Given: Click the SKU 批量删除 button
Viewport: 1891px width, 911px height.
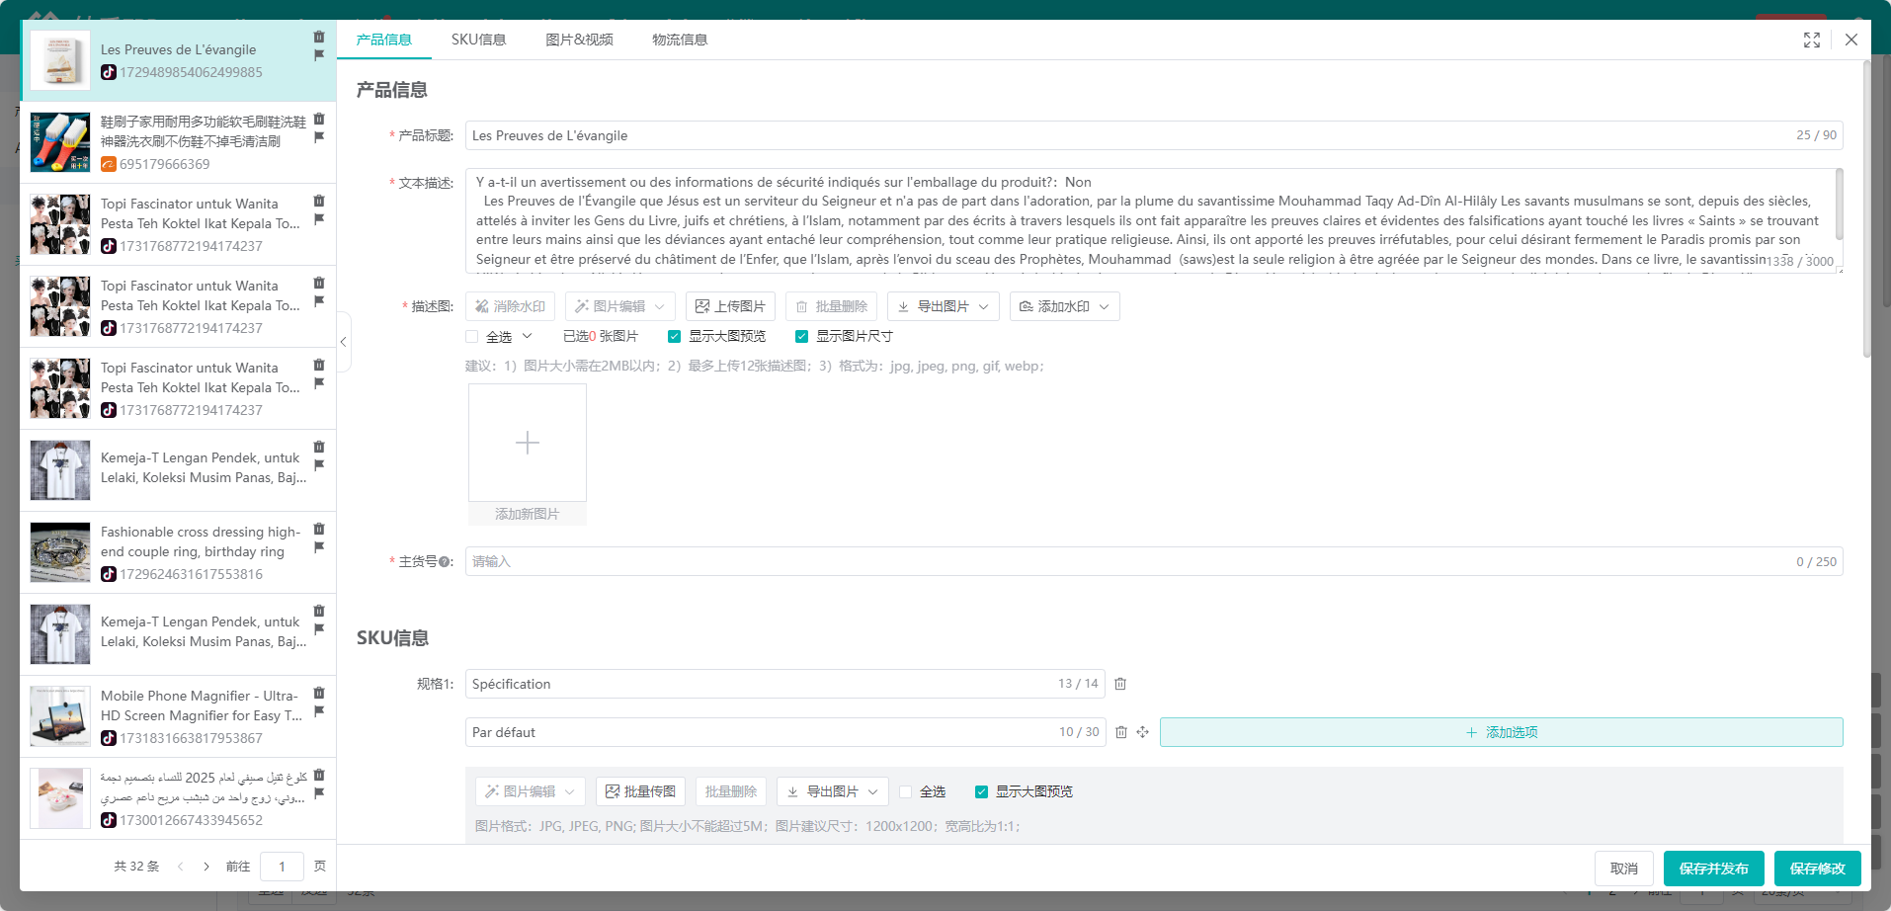Looking at the screenshot, I should pyautogui.click(x=731, y=791).
